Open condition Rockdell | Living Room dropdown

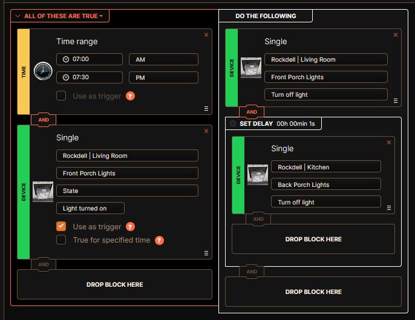[127, 155]
